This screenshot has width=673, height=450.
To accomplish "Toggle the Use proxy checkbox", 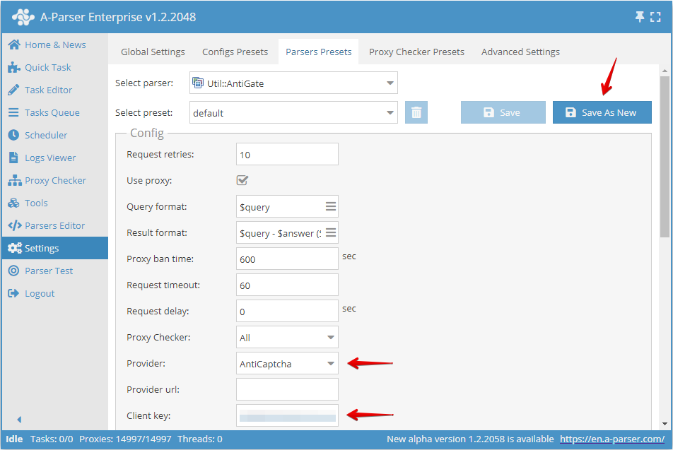I will pos(242,180).
